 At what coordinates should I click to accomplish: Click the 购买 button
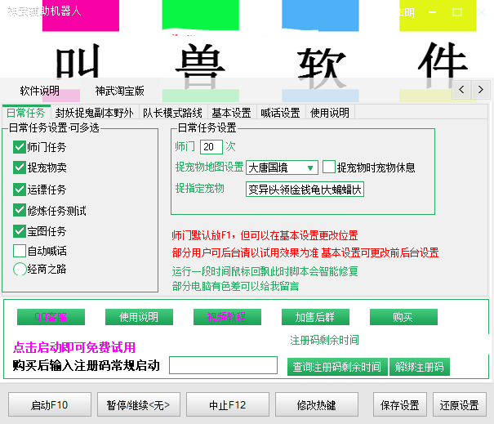(x=403, y=317)
